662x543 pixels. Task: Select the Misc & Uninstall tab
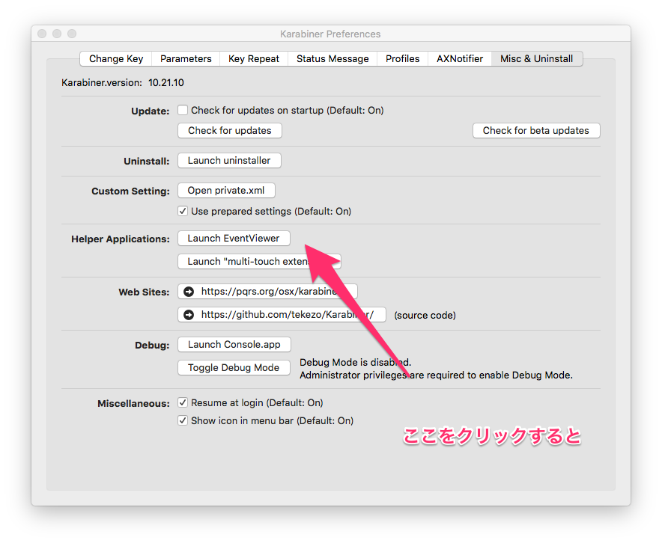(537, 58)
